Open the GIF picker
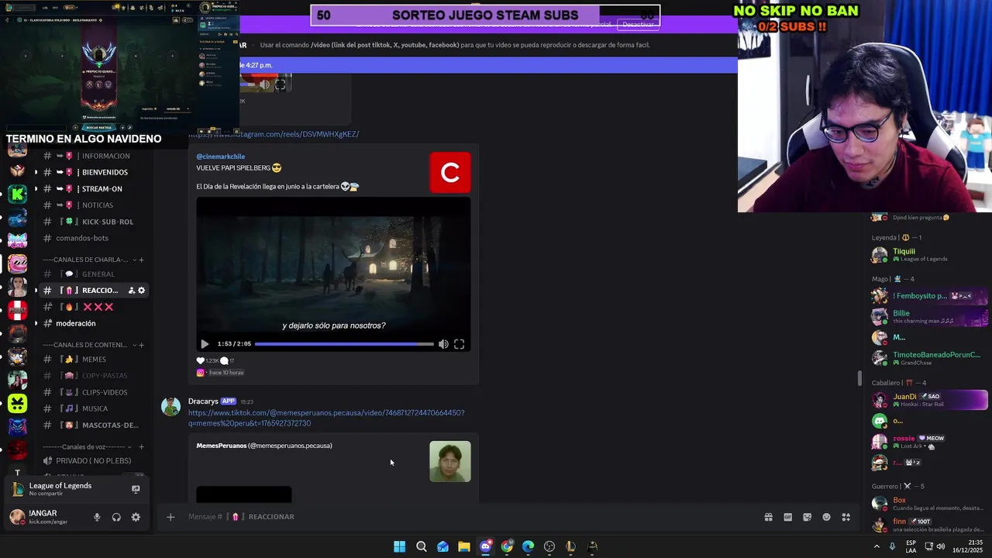 pos(787,517)
